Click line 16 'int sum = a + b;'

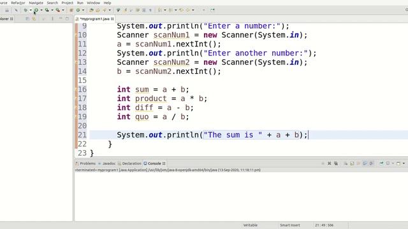pyautogui.click(x=153, y=89)
